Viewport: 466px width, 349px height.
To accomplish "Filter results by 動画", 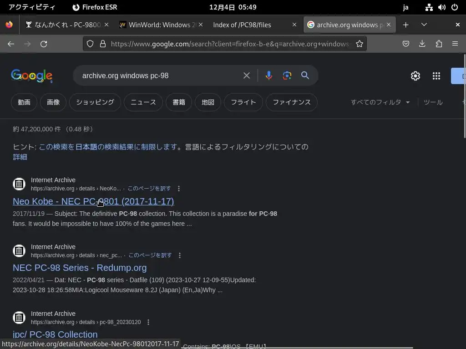I will pos(24,102).
